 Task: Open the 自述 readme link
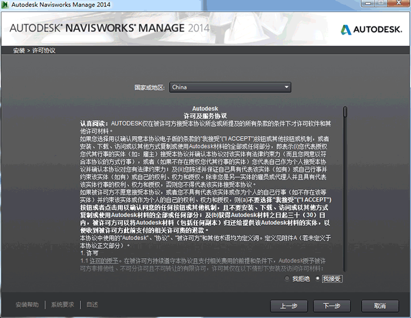tap(92, 305)
